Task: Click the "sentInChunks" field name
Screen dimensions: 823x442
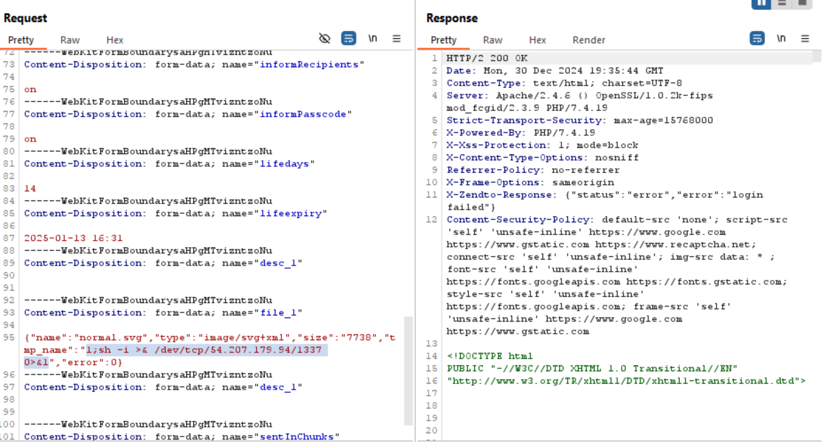Action: [297, 437]
